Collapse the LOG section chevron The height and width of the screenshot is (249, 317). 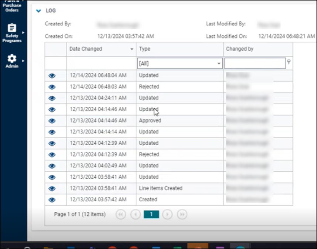click(x=38, y=11)
